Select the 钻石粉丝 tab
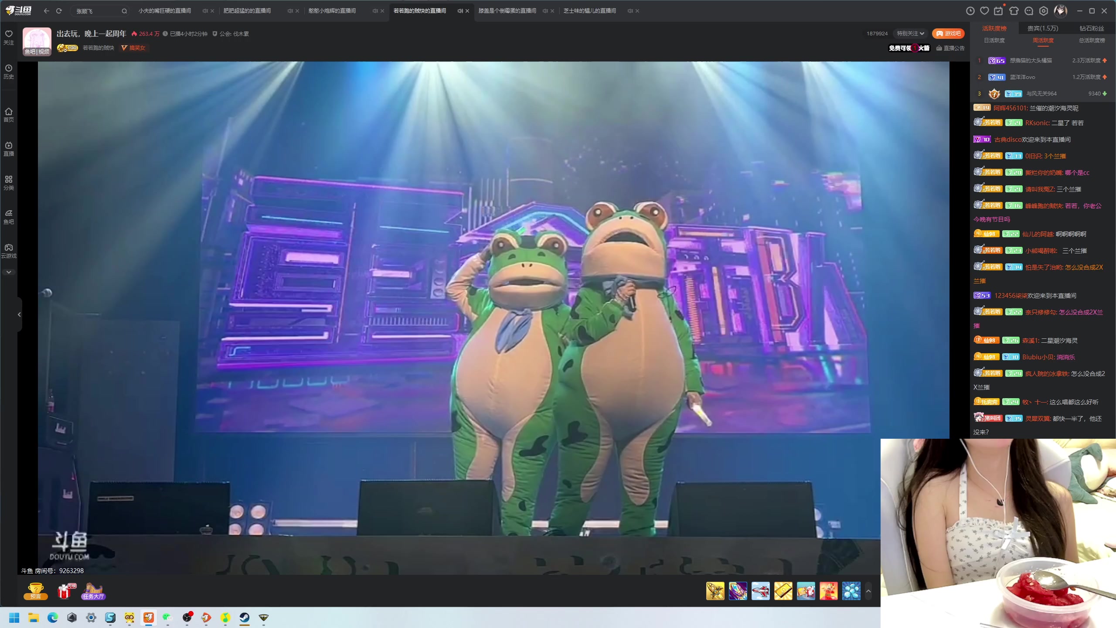1116x628 pixels. [1092, 28]
